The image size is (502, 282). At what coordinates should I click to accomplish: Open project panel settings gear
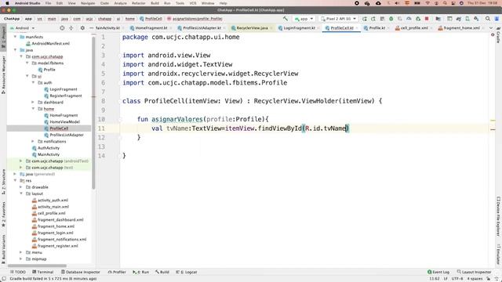(x=82, y=28)
